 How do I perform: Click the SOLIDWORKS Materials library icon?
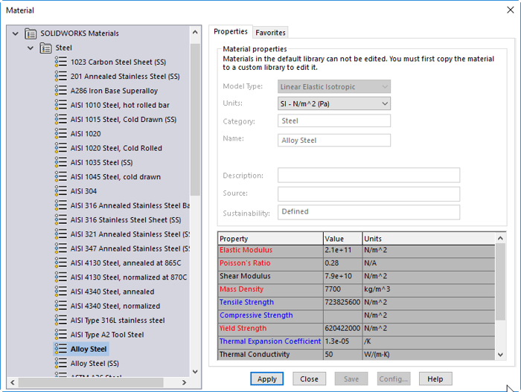(31, 33)
